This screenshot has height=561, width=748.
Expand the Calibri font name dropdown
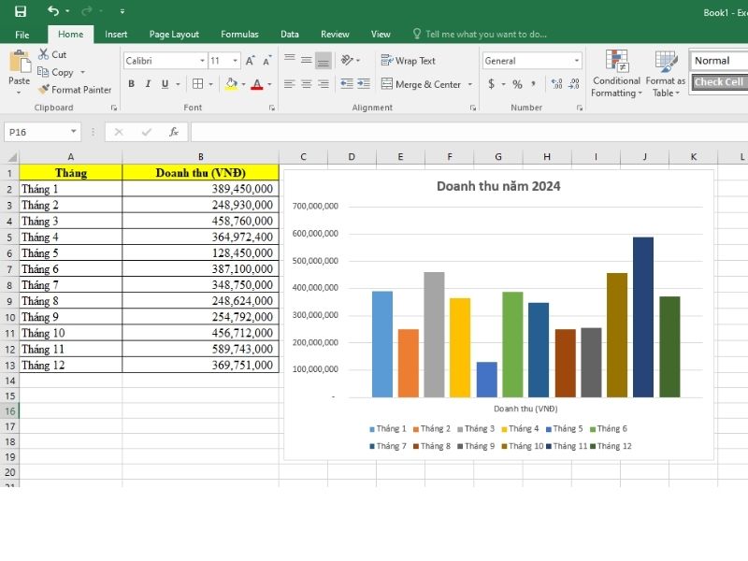(202, 61)
